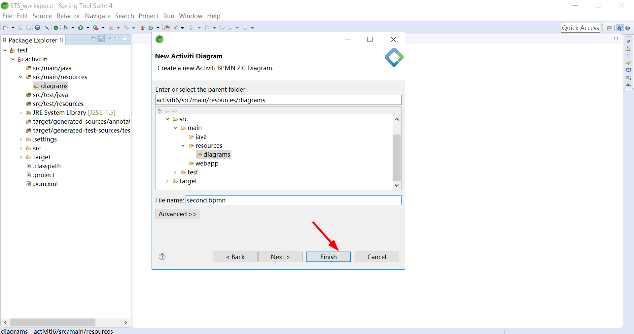The width and height of the screenshot is (634, 334).
Task: Click the Home icon above the folder tree
Action: 160,111
